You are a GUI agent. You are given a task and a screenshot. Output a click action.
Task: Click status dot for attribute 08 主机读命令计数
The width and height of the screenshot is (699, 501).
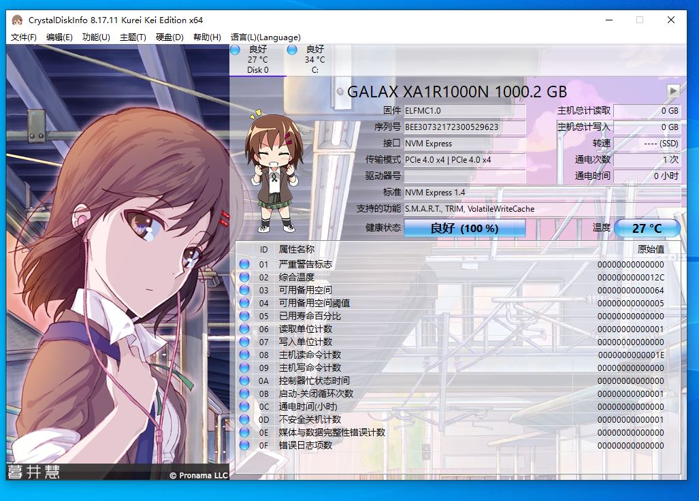pos(244,355)
